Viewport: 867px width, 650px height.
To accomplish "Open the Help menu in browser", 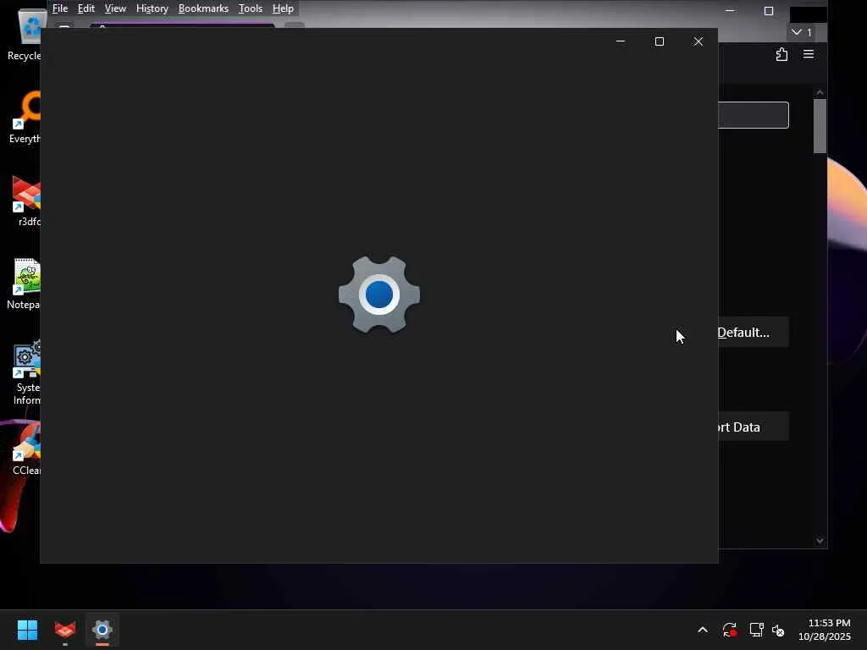I will [283, 8].
